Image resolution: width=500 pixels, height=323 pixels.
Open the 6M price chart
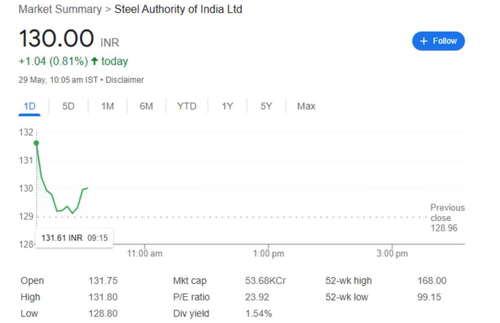point(146,106)
